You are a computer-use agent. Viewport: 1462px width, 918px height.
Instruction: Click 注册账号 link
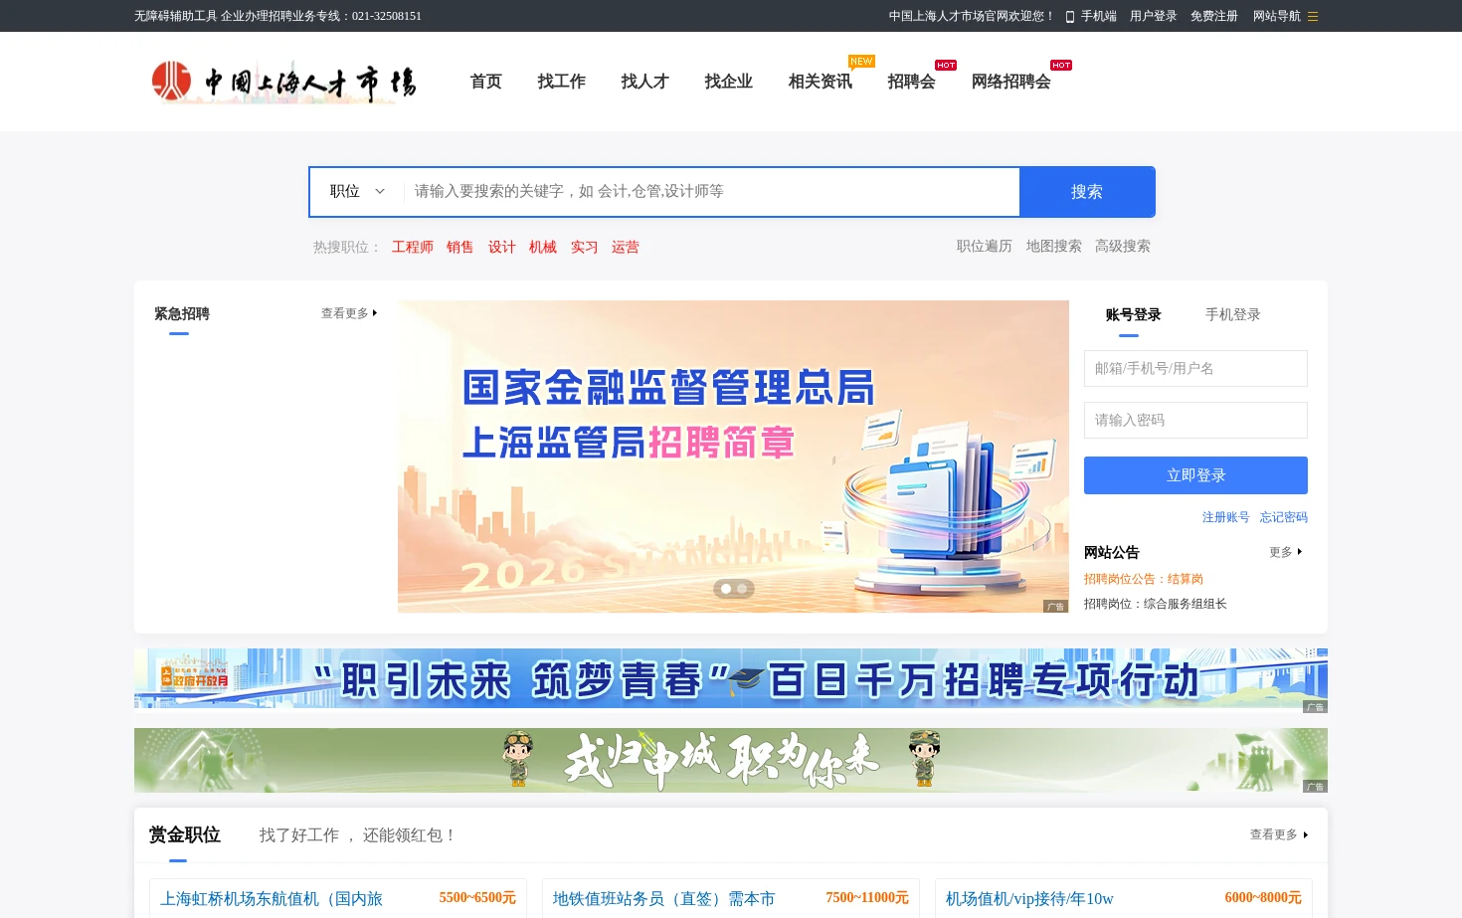(x=1226, y=517)
